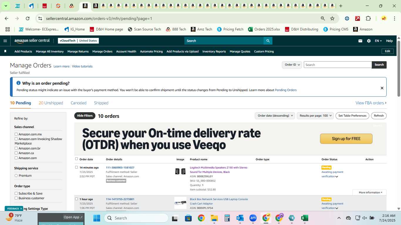The height and width of the screenshot is (225, 401).
Task: Open the EN language dropdown
Action: (378, 41)
